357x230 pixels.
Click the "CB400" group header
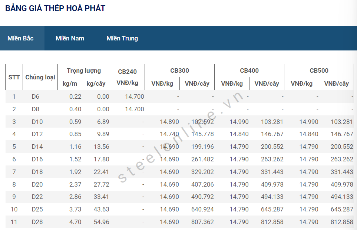coord(249,70)
